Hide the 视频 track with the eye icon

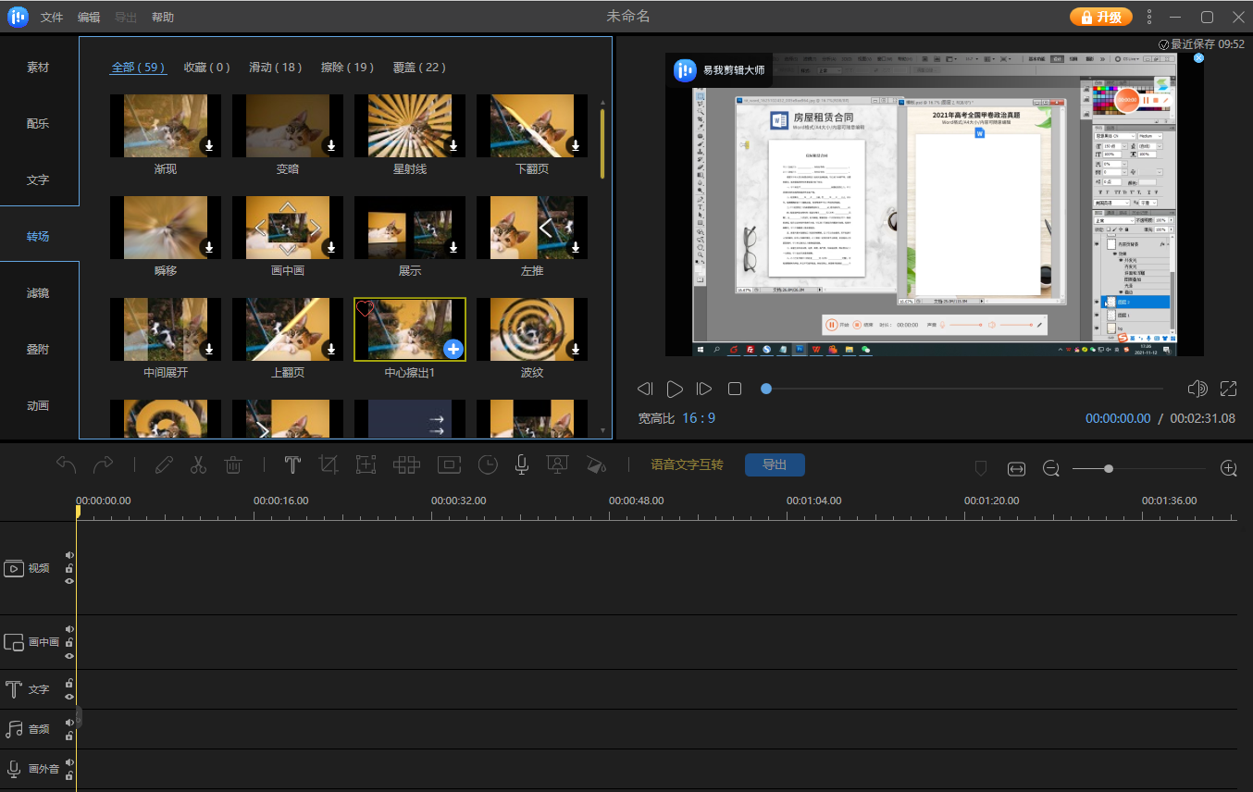[69, 581]
